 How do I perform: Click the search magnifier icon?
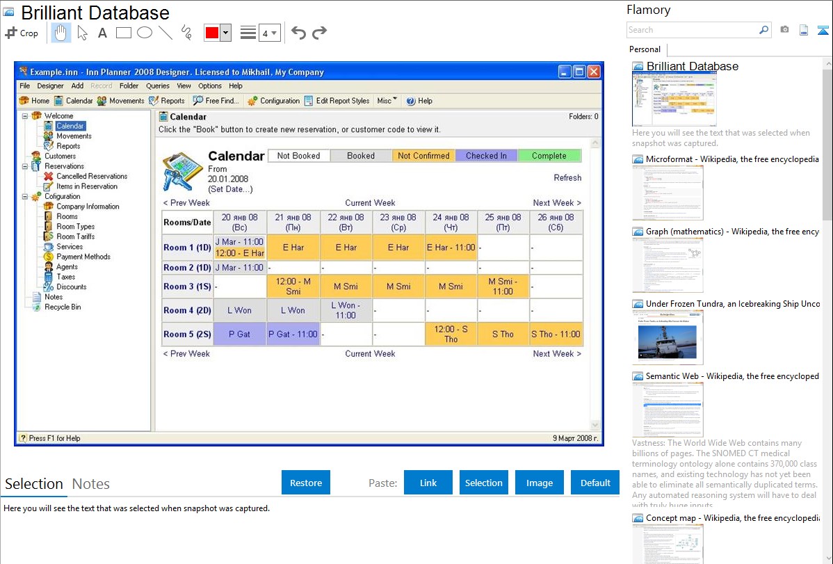pos(763,30)
